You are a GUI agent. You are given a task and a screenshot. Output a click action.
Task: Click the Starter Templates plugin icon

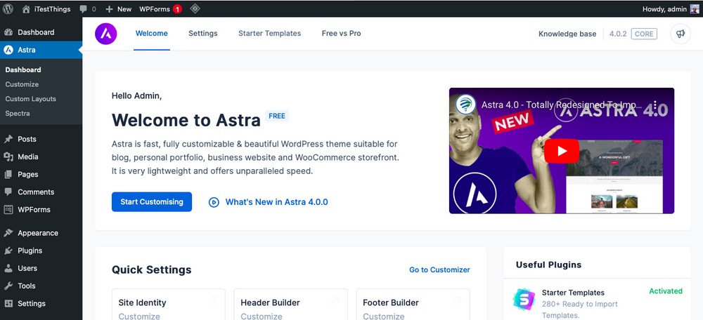tap(524, 300)
